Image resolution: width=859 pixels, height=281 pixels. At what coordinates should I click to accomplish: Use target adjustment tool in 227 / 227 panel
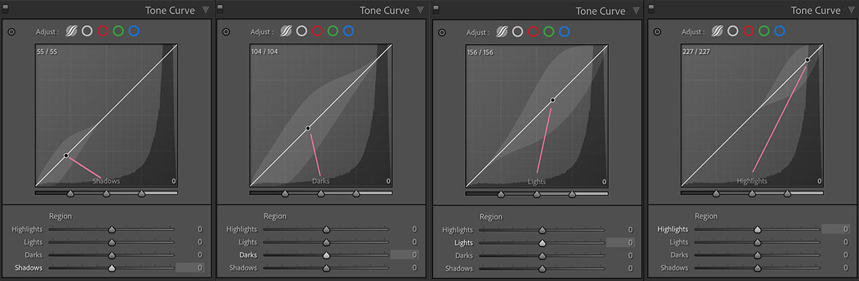[658, 32]
